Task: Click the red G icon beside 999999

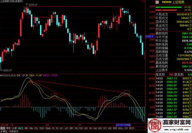Action: click(157, 2)
